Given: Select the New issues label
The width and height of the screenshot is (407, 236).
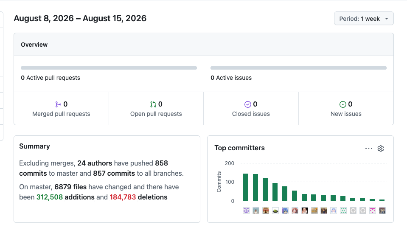Looking at the screenshot, I should 346,114.
